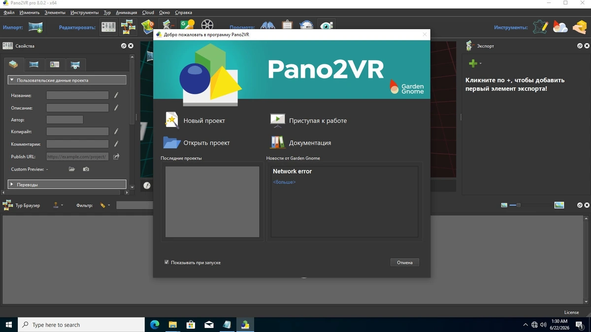Image resolution: width=591 pixels, height=332 pixels.
Task: Click the Publish URL input field
Action: pyautogui.click(x=77, y=157)
